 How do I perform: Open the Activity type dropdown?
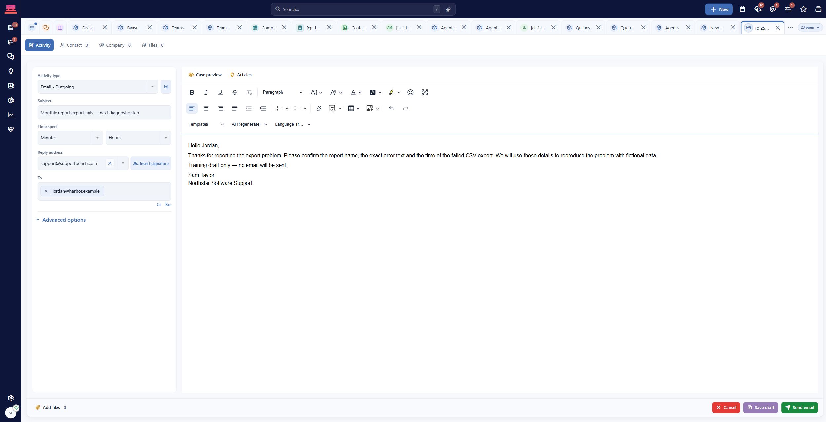tap(98, 87)
